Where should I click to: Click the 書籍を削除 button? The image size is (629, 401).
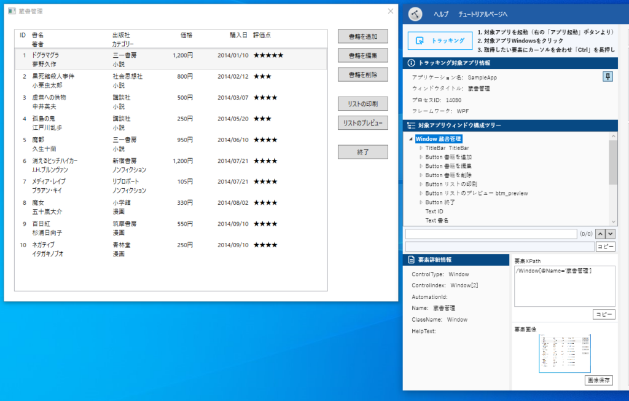pos(362,74)
